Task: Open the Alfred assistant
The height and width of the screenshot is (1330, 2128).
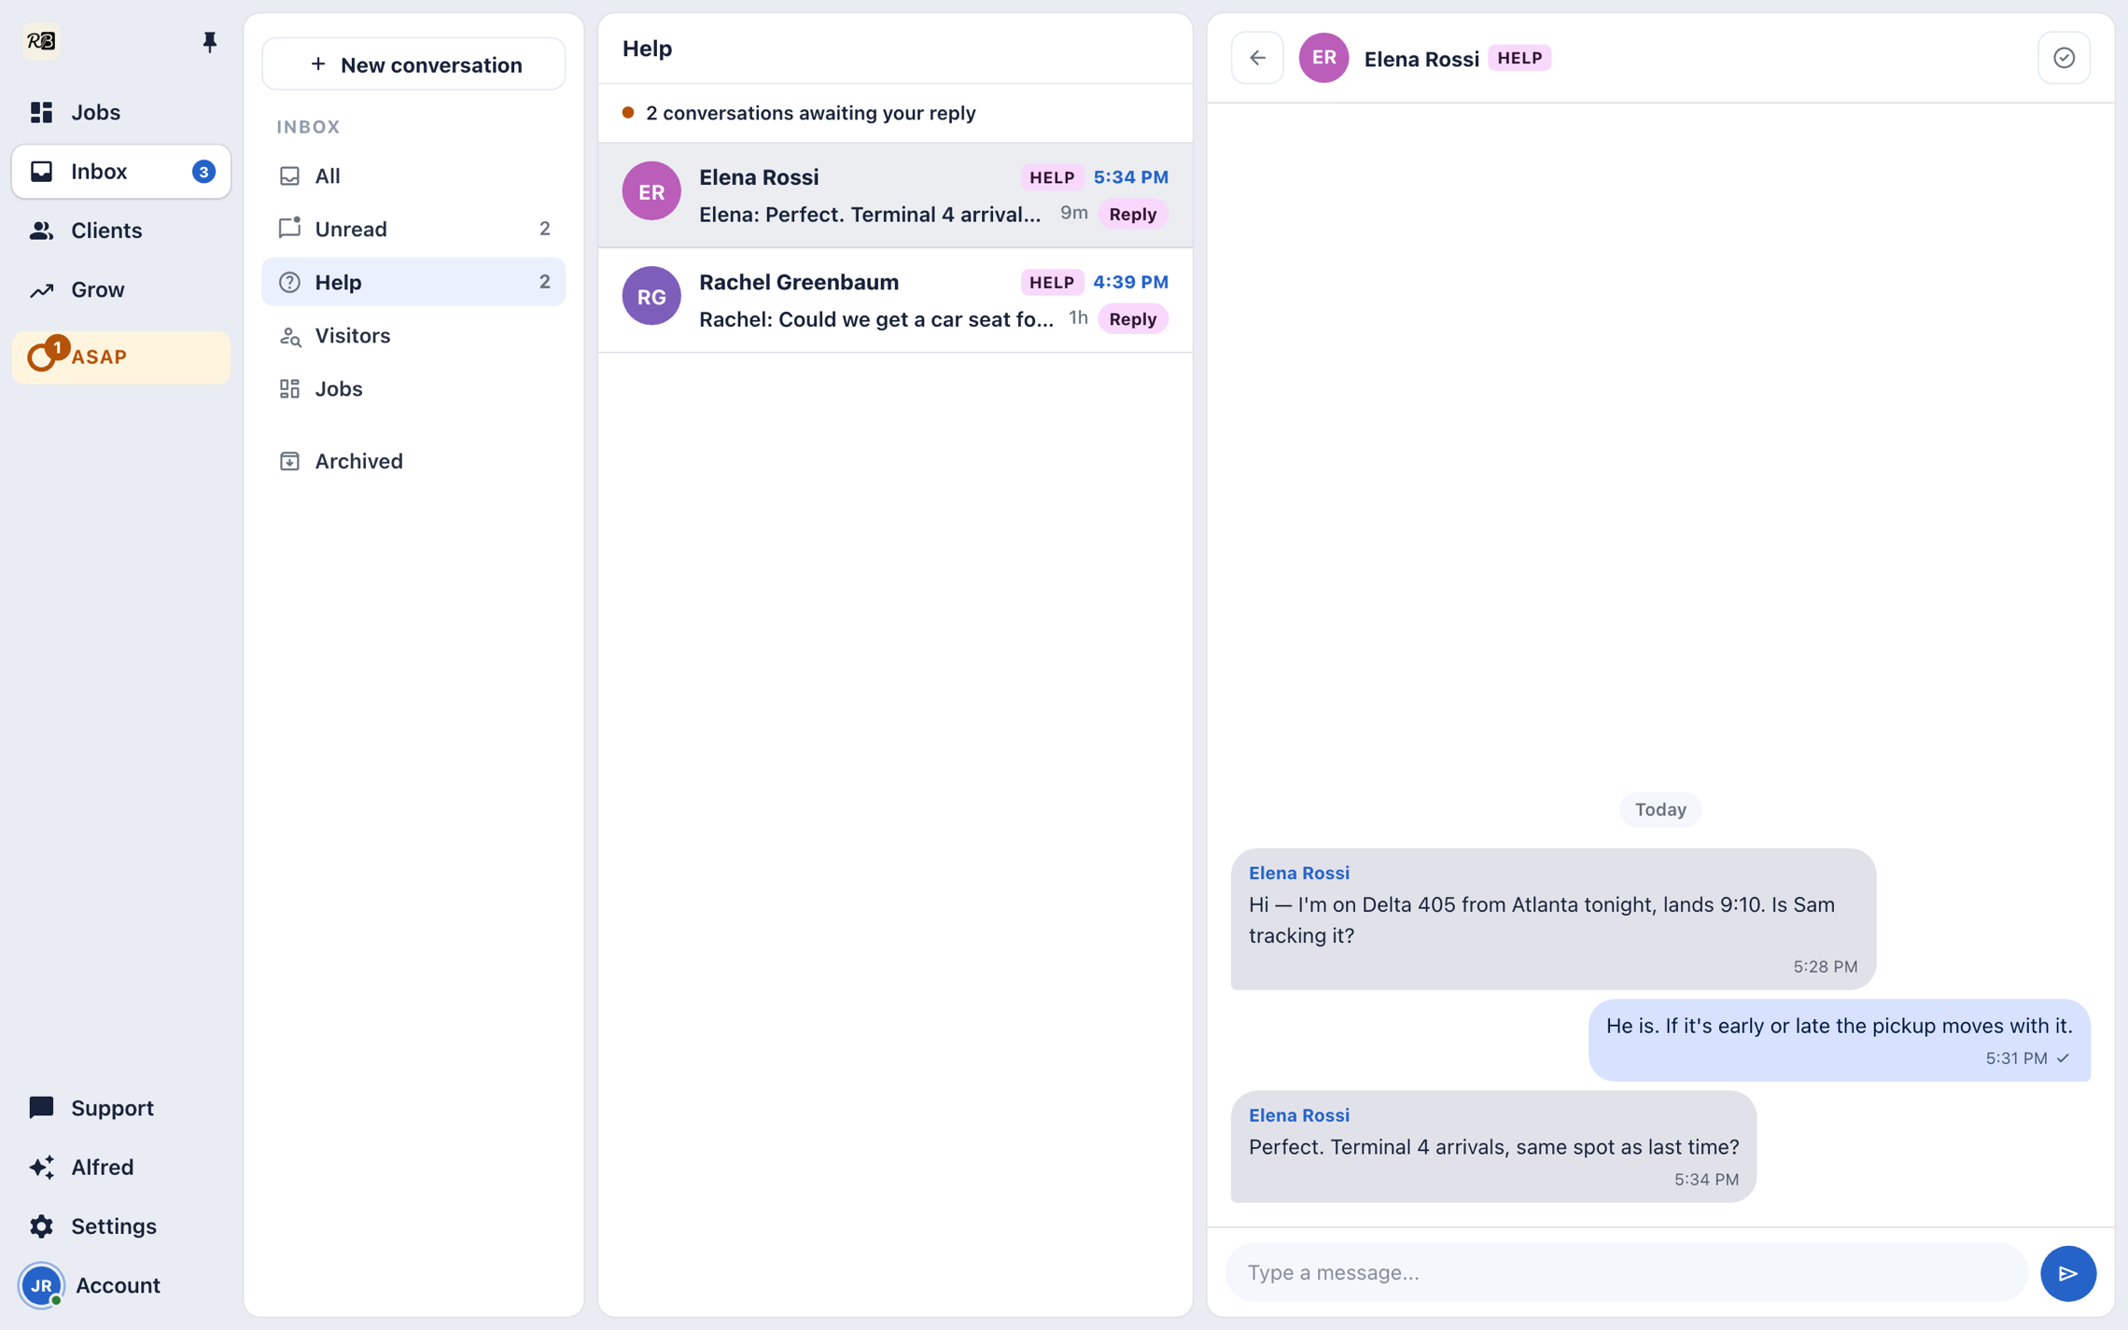Action: click(121, 1167)
